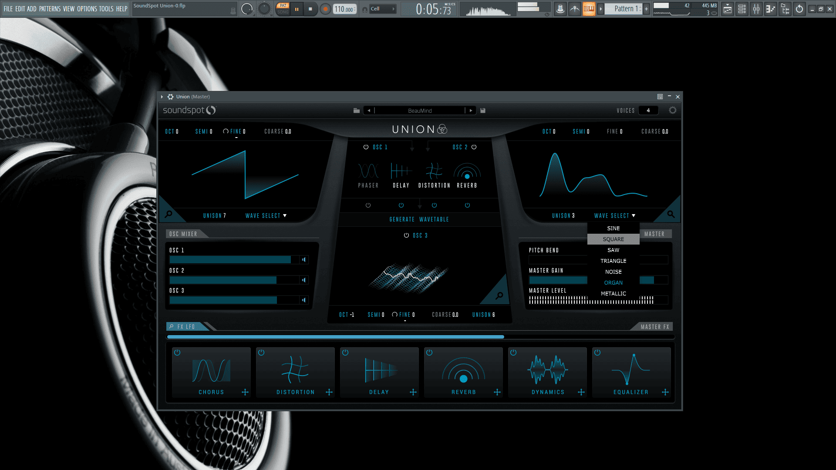Viewport: 836px width, 470px height.
Task: Toggle OSC 2 power button
Action: pyautogui.click(x=474, y=147)
